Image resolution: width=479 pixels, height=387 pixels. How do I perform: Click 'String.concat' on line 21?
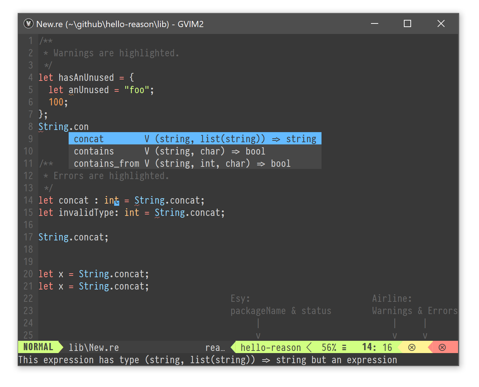(112, 286)
